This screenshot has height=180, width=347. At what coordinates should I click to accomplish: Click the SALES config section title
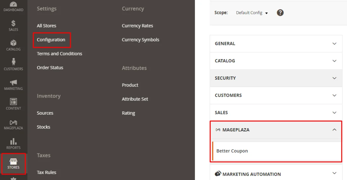click(x=221, y=113)
